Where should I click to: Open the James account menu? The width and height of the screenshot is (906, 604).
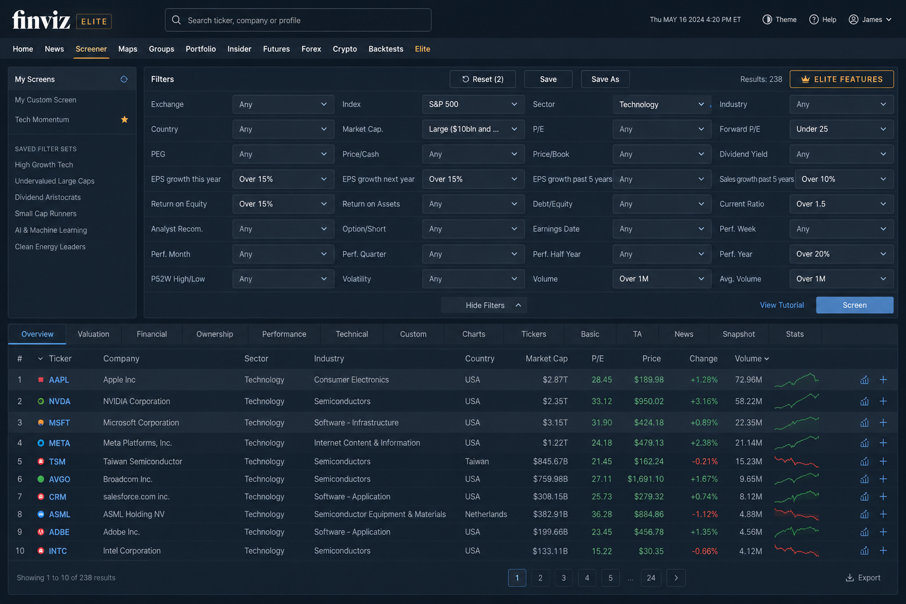(x=870, y=19)
